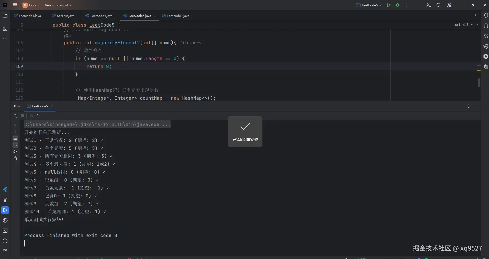Clear all console output with trash icon
Viewport: 489px width, 259px height.
[15, 159]
